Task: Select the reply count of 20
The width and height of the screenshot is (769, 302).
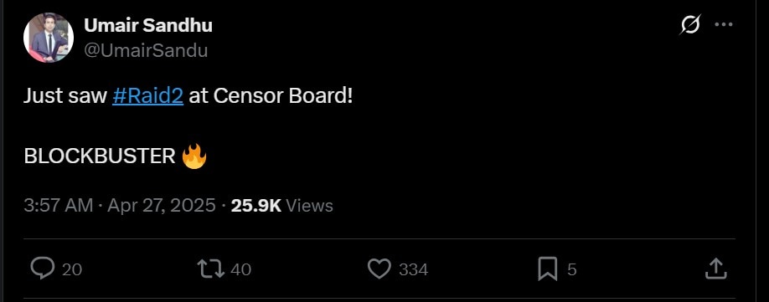Action: pyautogui.click(x=72, y=269)
